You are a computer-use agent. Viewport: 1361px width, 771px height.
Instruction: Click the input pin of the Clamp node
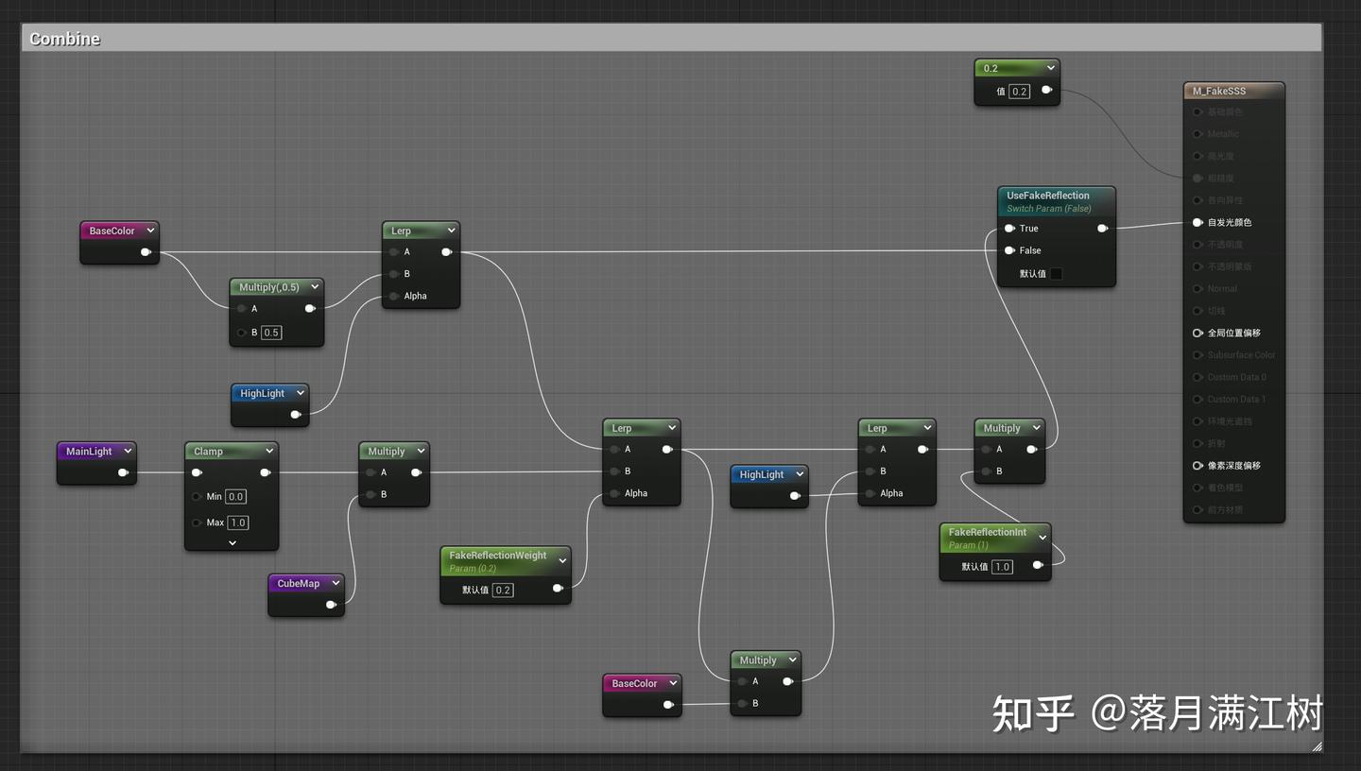point(197,472)
